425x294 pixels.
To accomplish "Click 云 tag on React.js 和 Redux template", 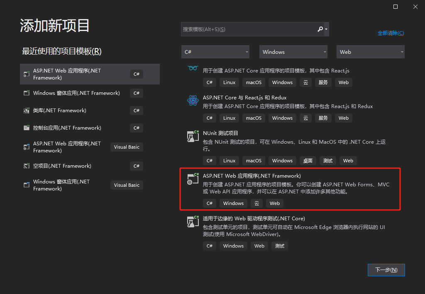I will [305, 118].
